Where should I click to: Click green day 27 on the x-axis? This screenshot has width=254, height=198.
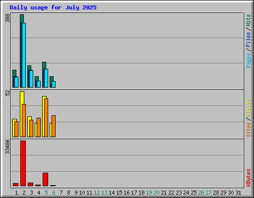coord(208,193)
